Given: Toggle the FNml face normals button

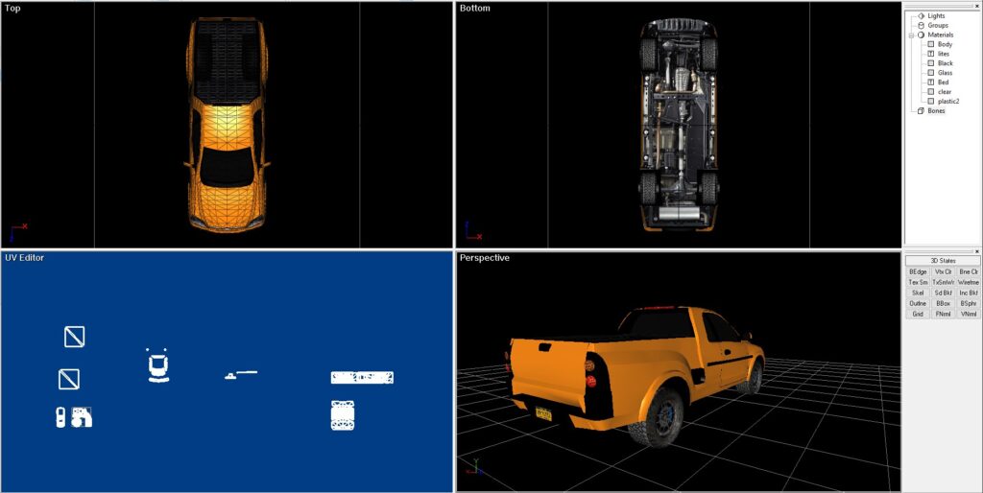Looking at the screenshot, I should tap(943, 314).
